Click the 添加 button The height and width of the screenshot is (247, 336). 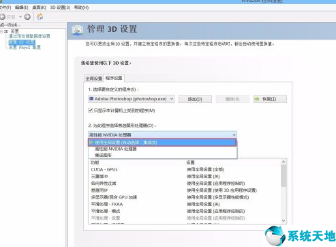coord(195,99)
